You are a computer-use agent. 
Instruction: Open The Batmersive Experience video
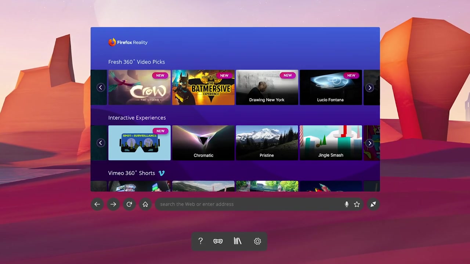click(x=203, y=87)
